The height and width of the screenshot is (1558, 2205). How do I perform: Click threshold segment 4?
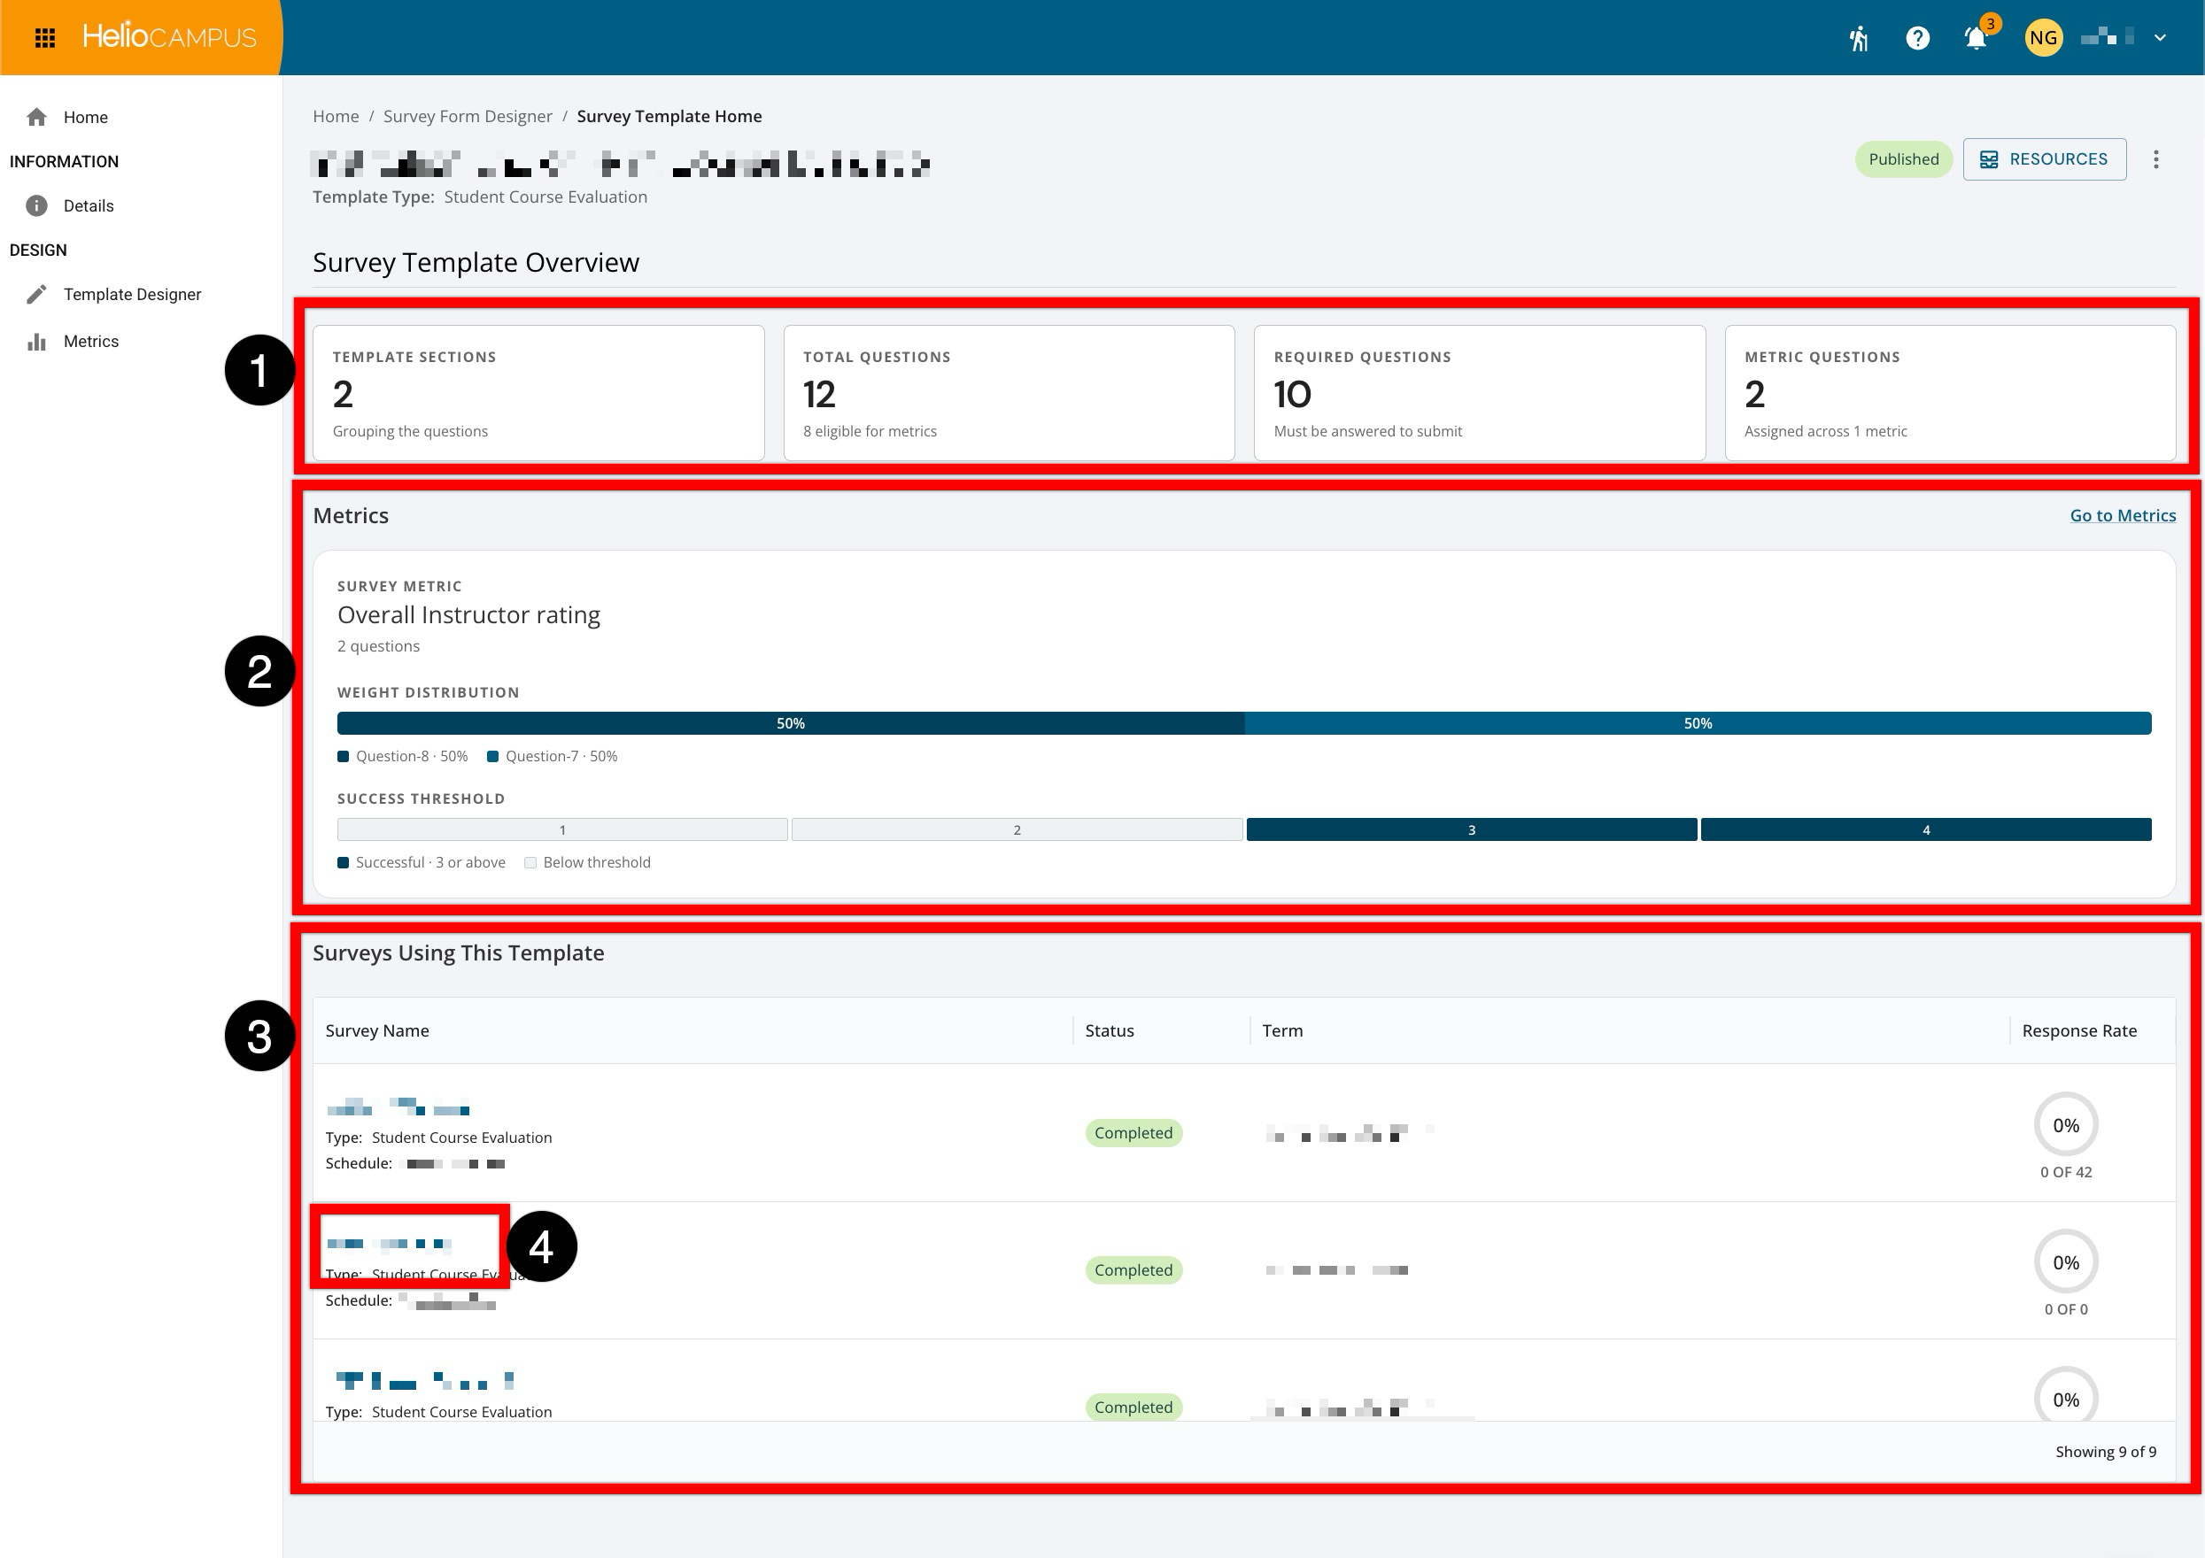(1925, 829)
